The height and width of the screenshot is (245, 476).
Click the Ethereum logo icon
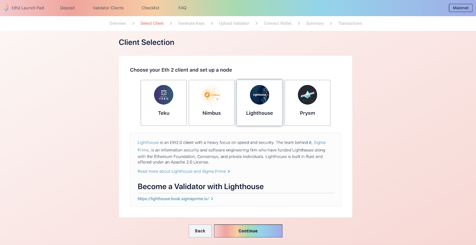point(6,8)
